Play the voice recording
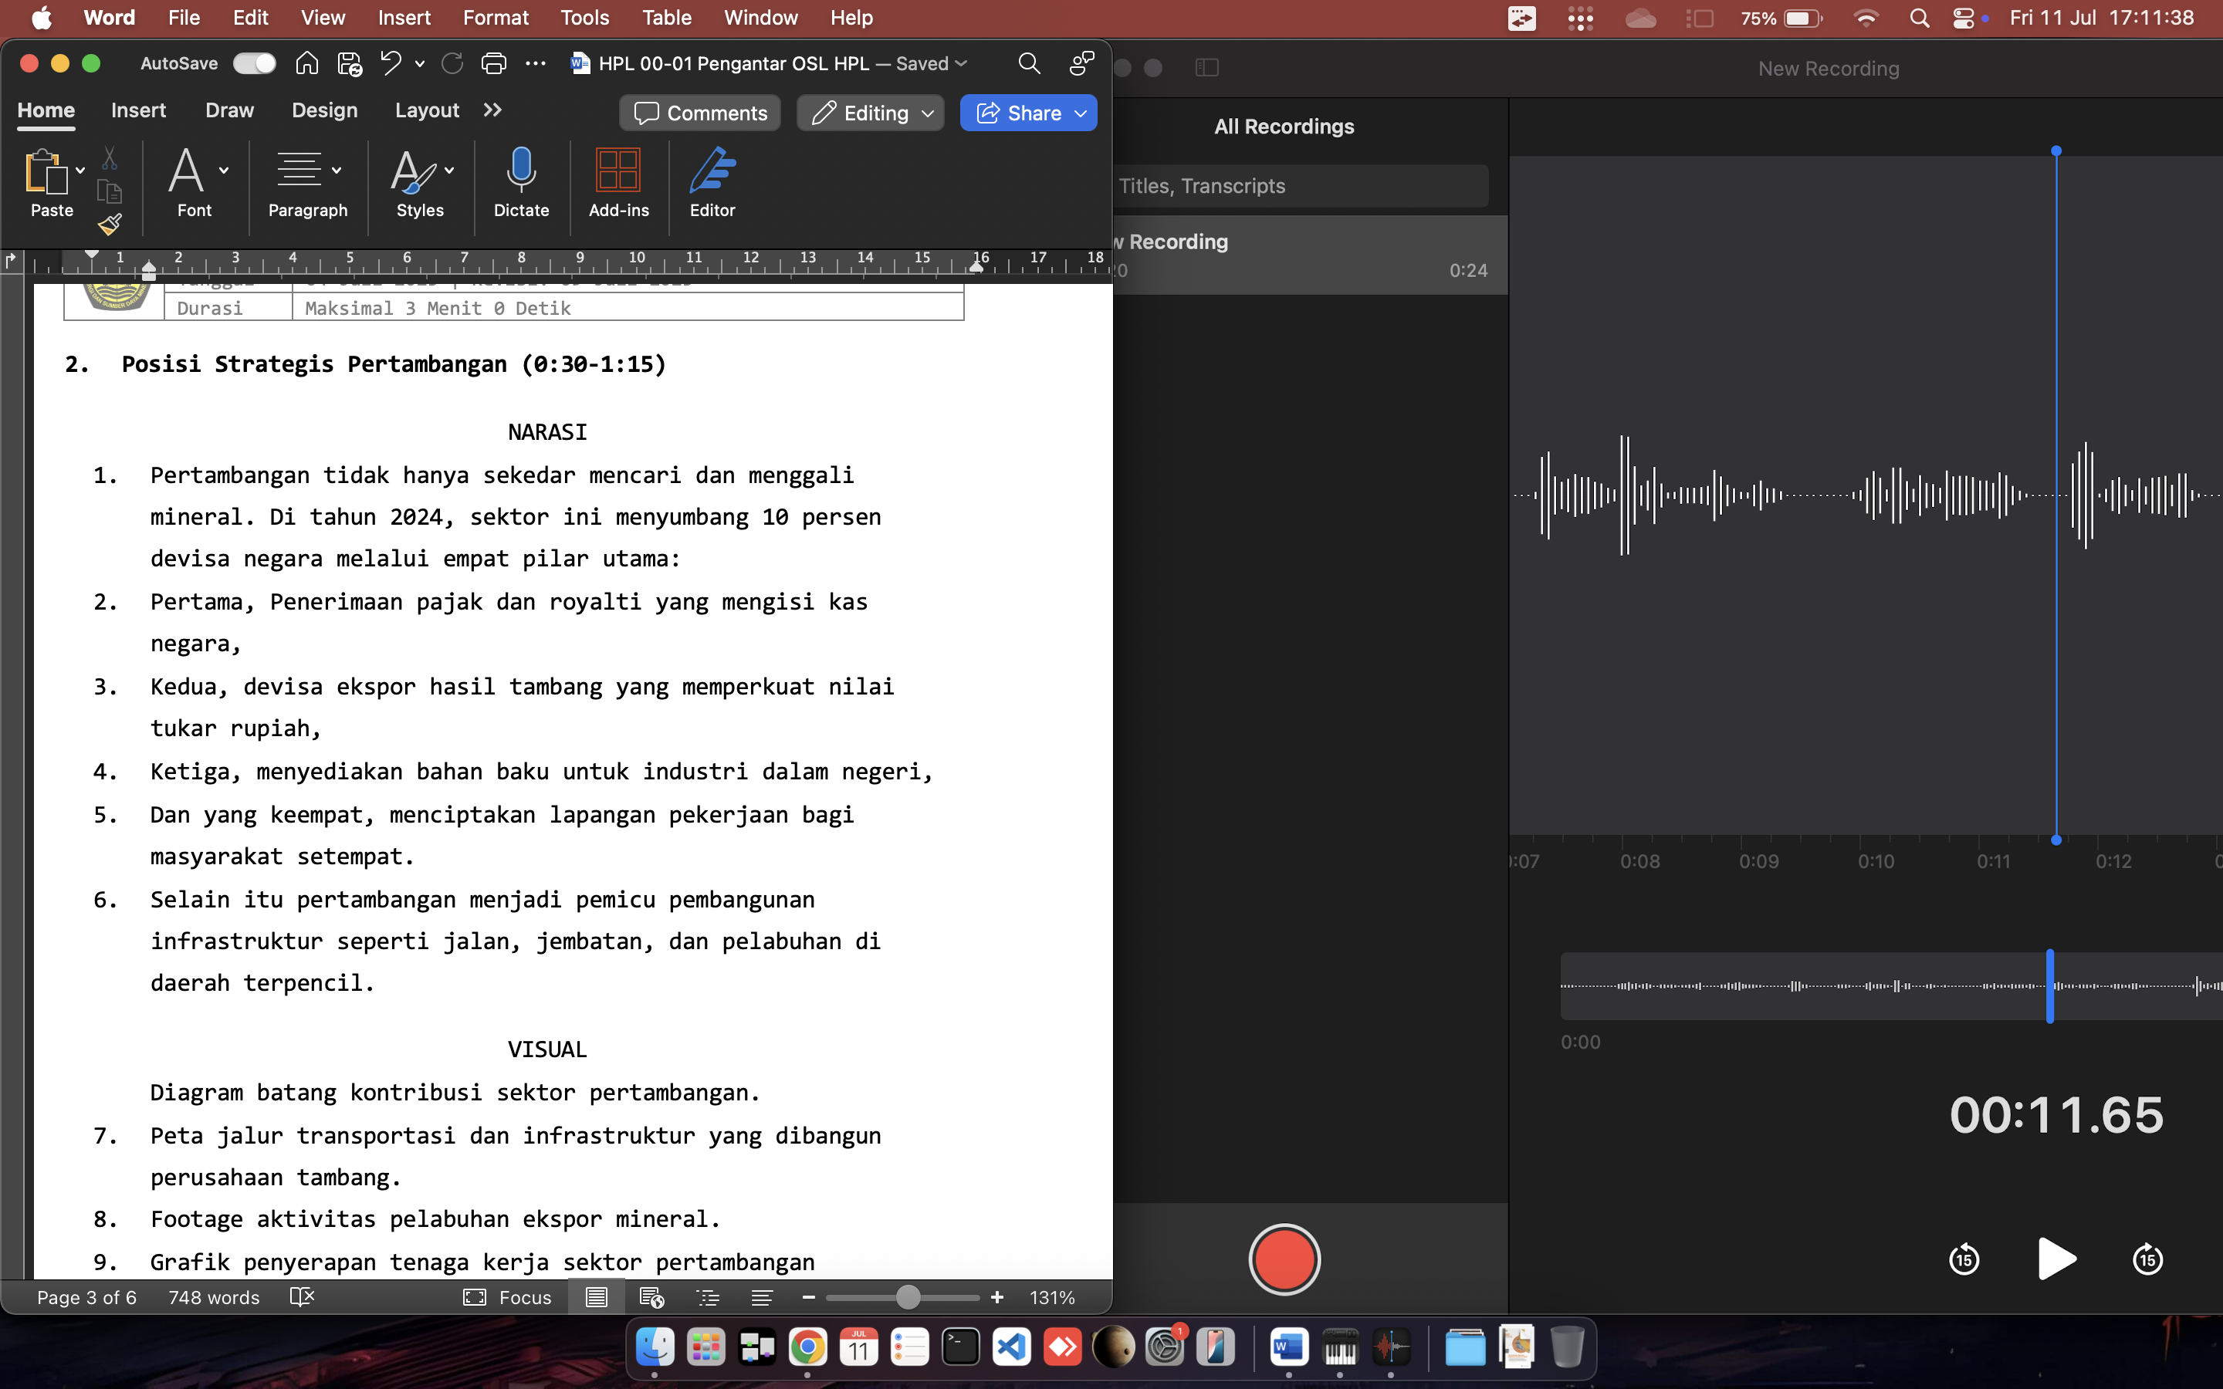 coord(2056,1259)
